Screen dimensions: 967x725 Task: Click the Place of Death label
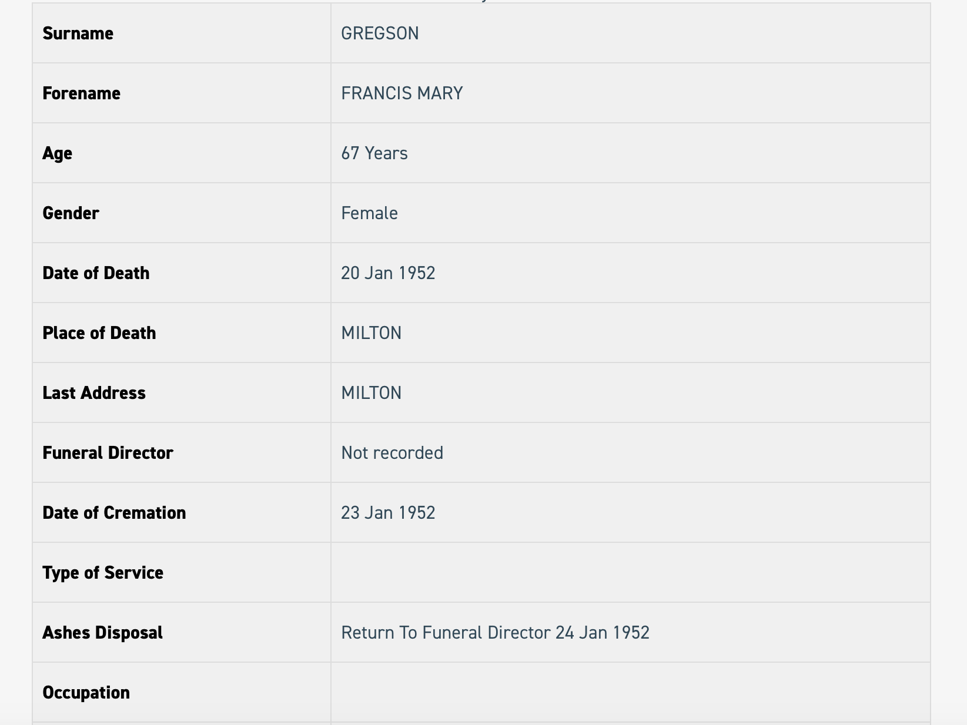[x=99, y=333]
